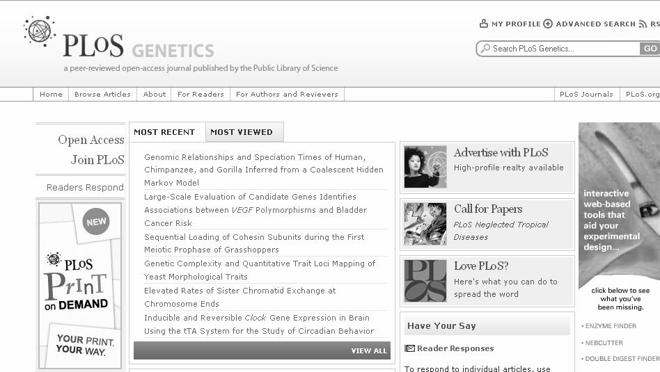Click the magnifier icon in search box
The height and width of the screenshot is (372, 660).
(x=485, y=49)
